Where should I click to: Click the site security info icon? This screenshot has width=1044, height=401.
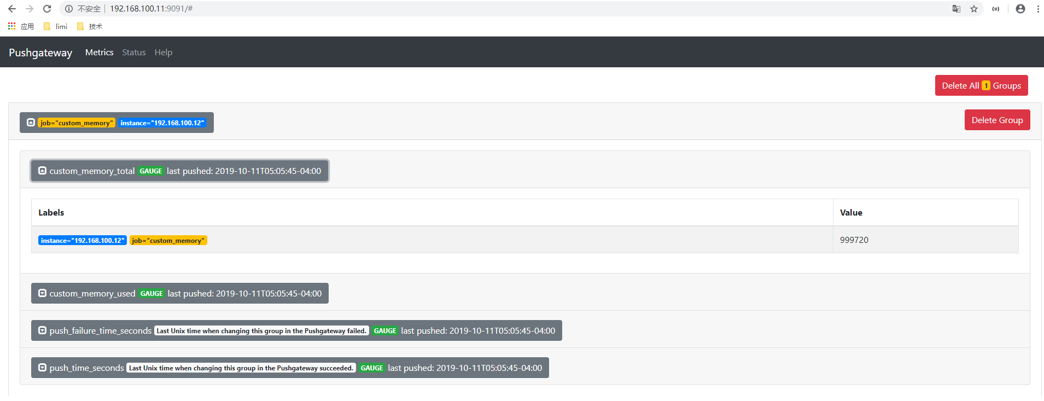pos(69,9)
